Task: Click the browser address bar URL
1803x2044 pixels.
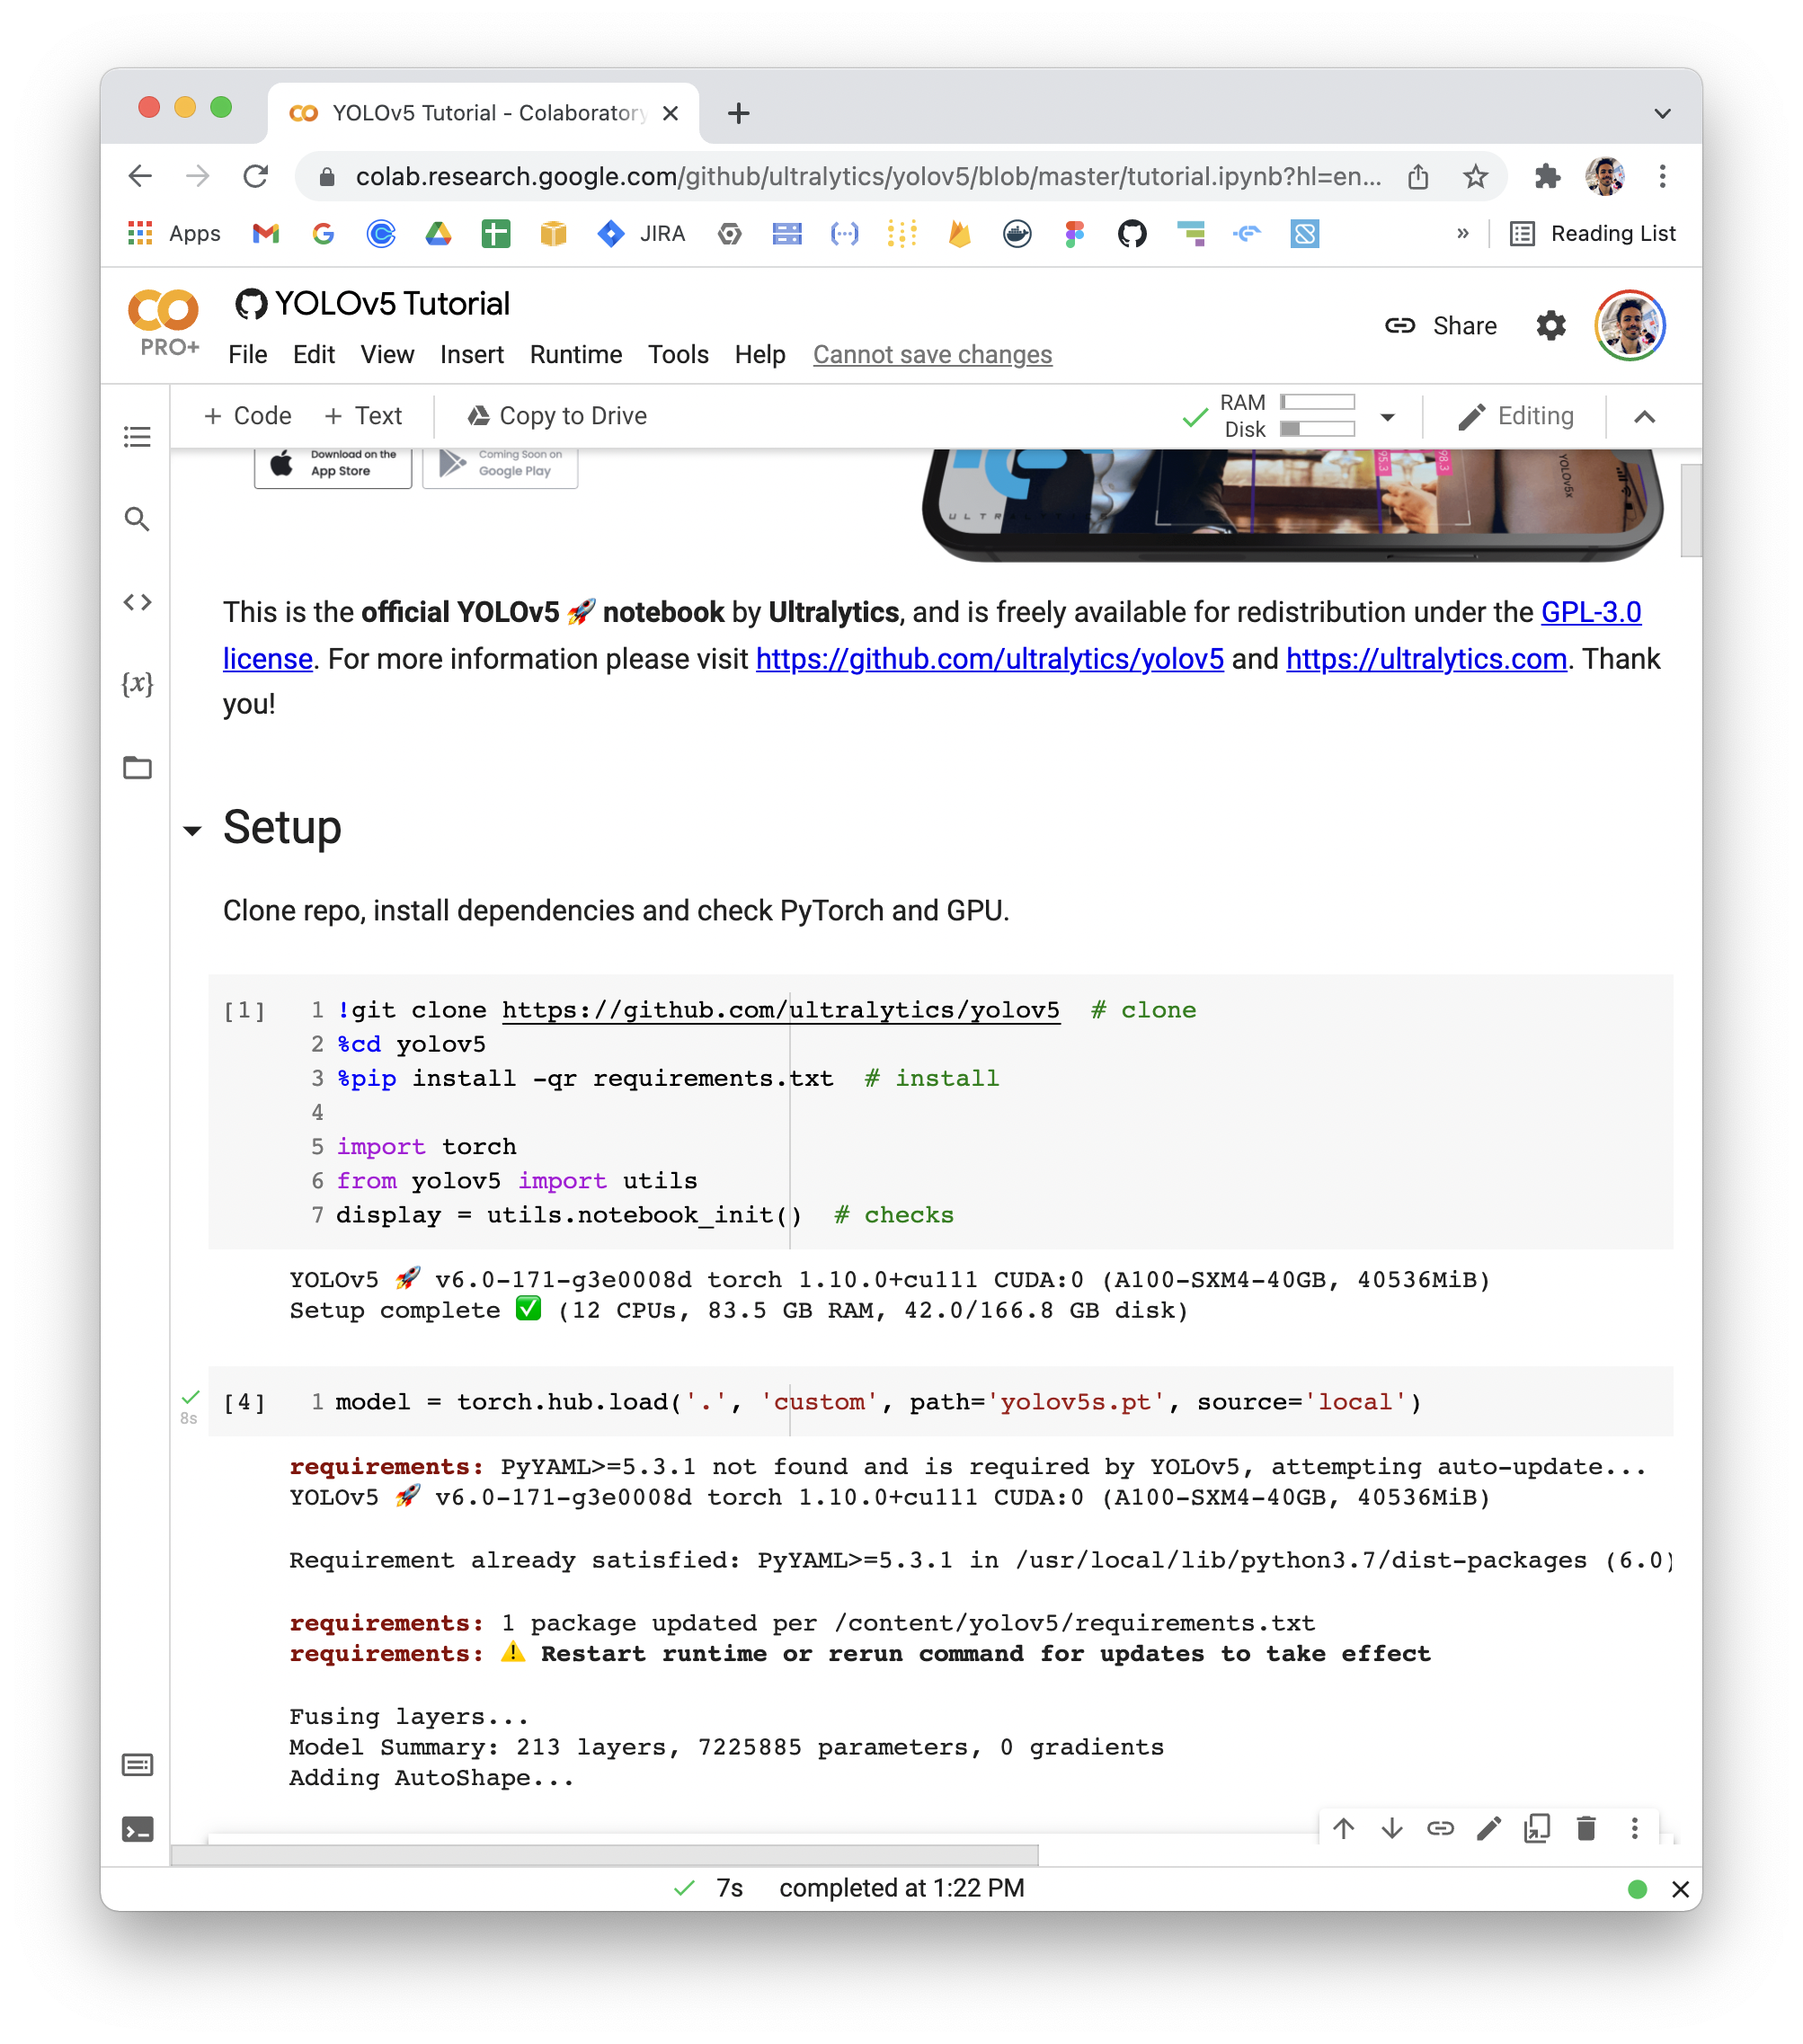Action: click(868, 176)
